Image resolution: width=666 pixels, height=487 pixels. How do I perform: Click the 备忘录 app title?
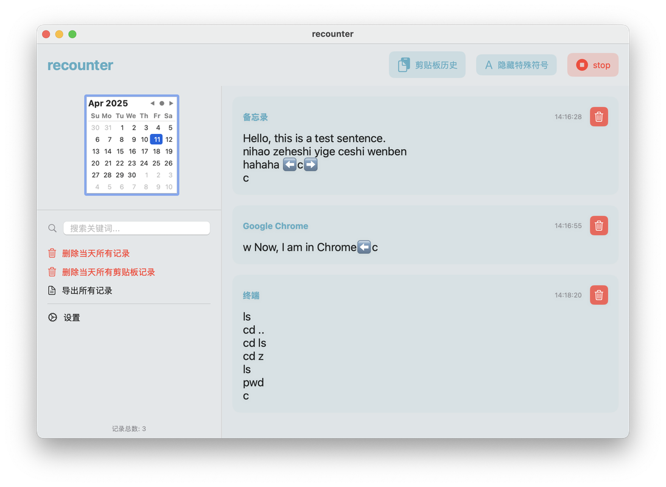pos(255,117)
